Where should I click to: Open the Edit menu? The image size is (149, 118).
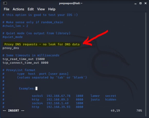point(31,9)
